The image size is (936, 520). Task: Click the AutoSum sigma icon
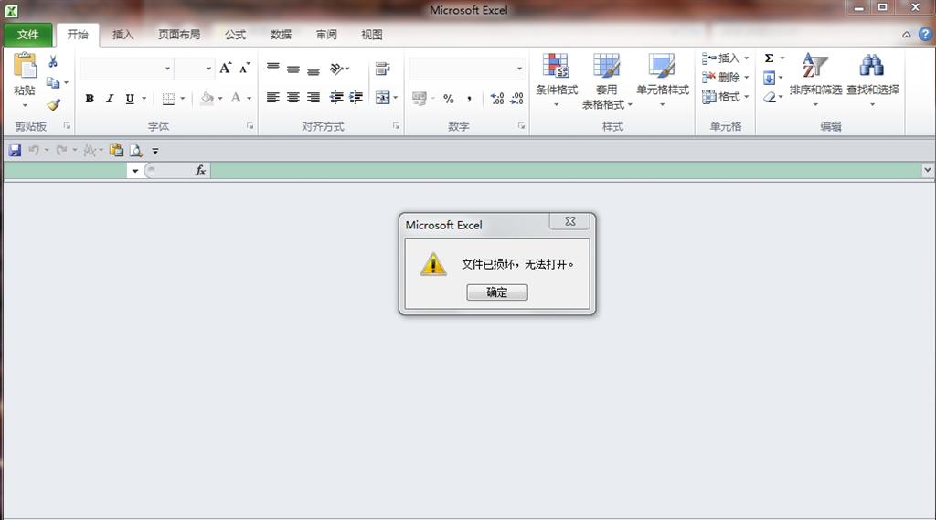click(x=770, y=58)
